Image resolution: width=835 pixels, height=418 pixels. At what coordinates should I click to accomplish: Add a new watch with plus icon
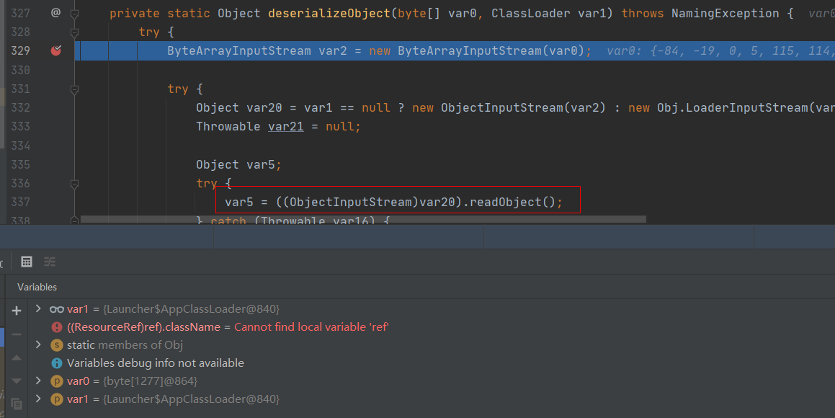17,311
